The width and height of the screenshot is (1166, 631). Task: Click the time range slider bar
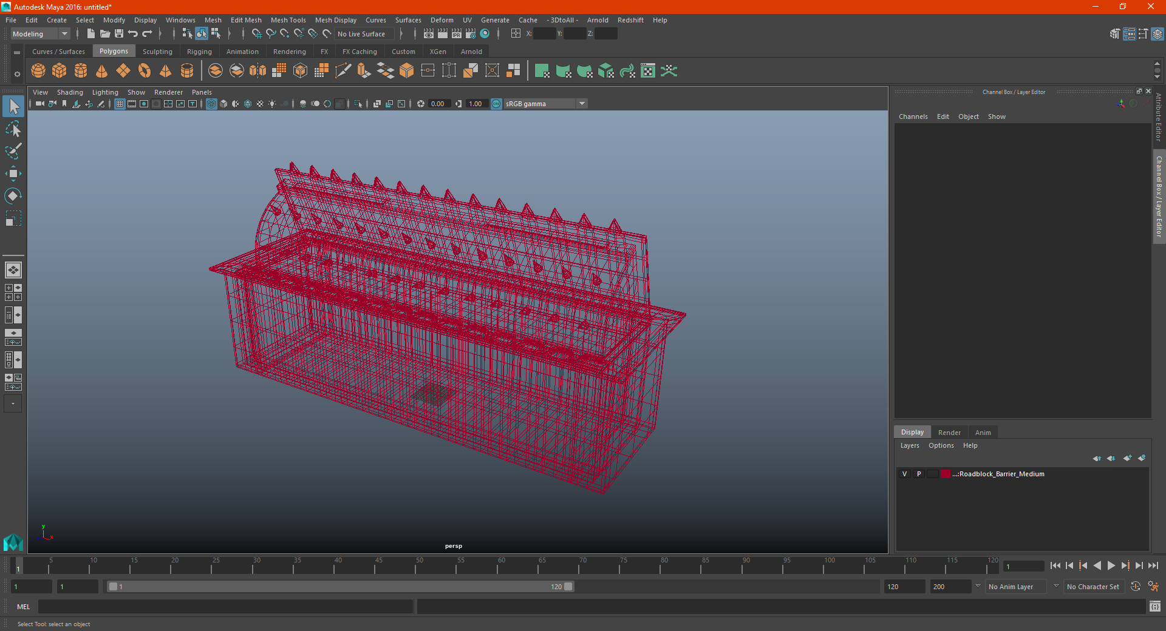(x=340, y=587)
